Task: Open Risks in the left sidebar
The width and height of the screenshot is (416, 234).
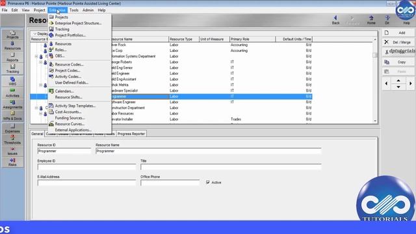Action: (12, 162)
